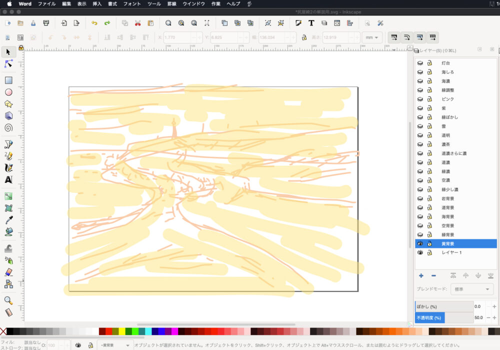Open the ファイル menu
Image resolution: width=500 pixels, height=350 pixels.
tap(47, 4)
